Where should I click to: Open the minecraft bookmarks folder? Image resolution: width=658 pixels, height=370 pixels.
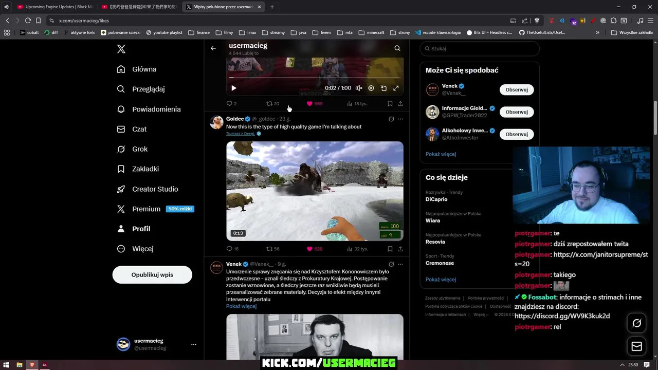point(371,32)
